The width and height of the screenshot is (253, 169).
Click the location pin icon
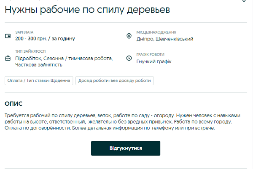(x=129, y=36)
